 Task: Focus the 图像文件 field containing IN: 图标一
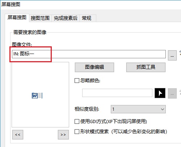tap(89, 54)
